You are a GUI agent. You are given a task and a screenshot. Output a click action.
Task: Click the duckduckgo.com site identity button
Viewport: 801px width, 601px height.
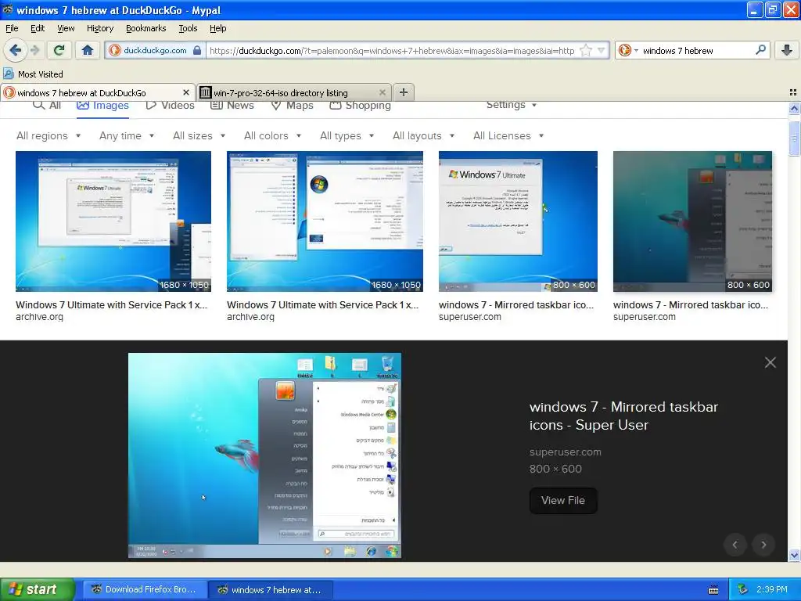coord(156,51)
